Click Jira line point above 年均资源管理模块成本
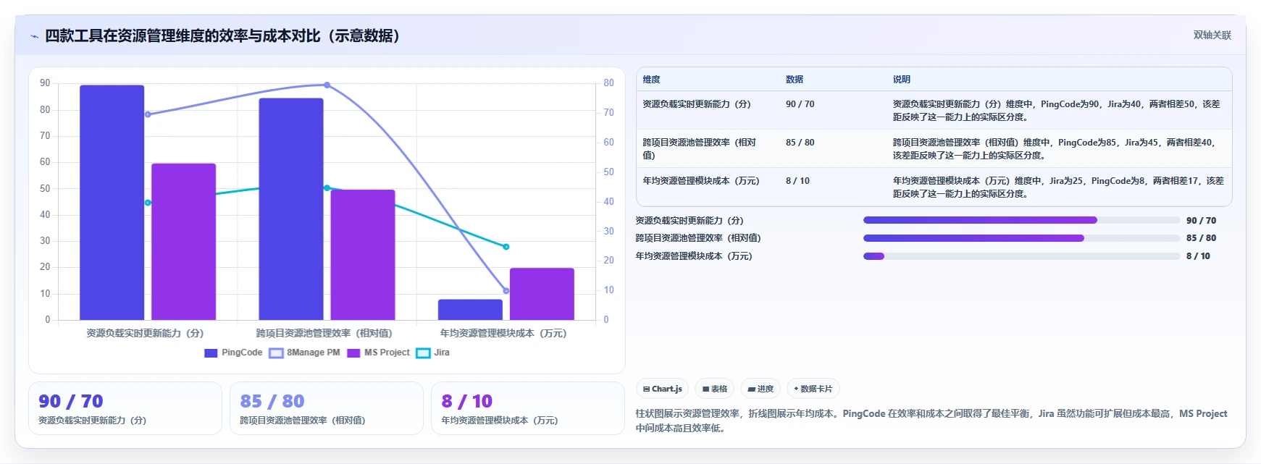 coord(506,247)
